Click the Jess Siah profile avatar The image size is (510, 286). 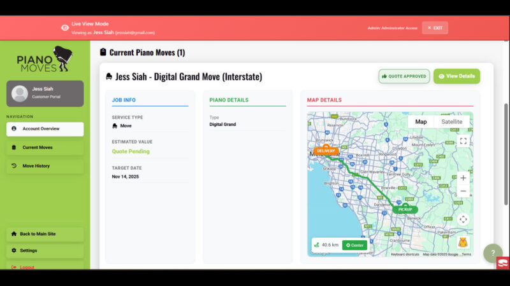(20, 93)
